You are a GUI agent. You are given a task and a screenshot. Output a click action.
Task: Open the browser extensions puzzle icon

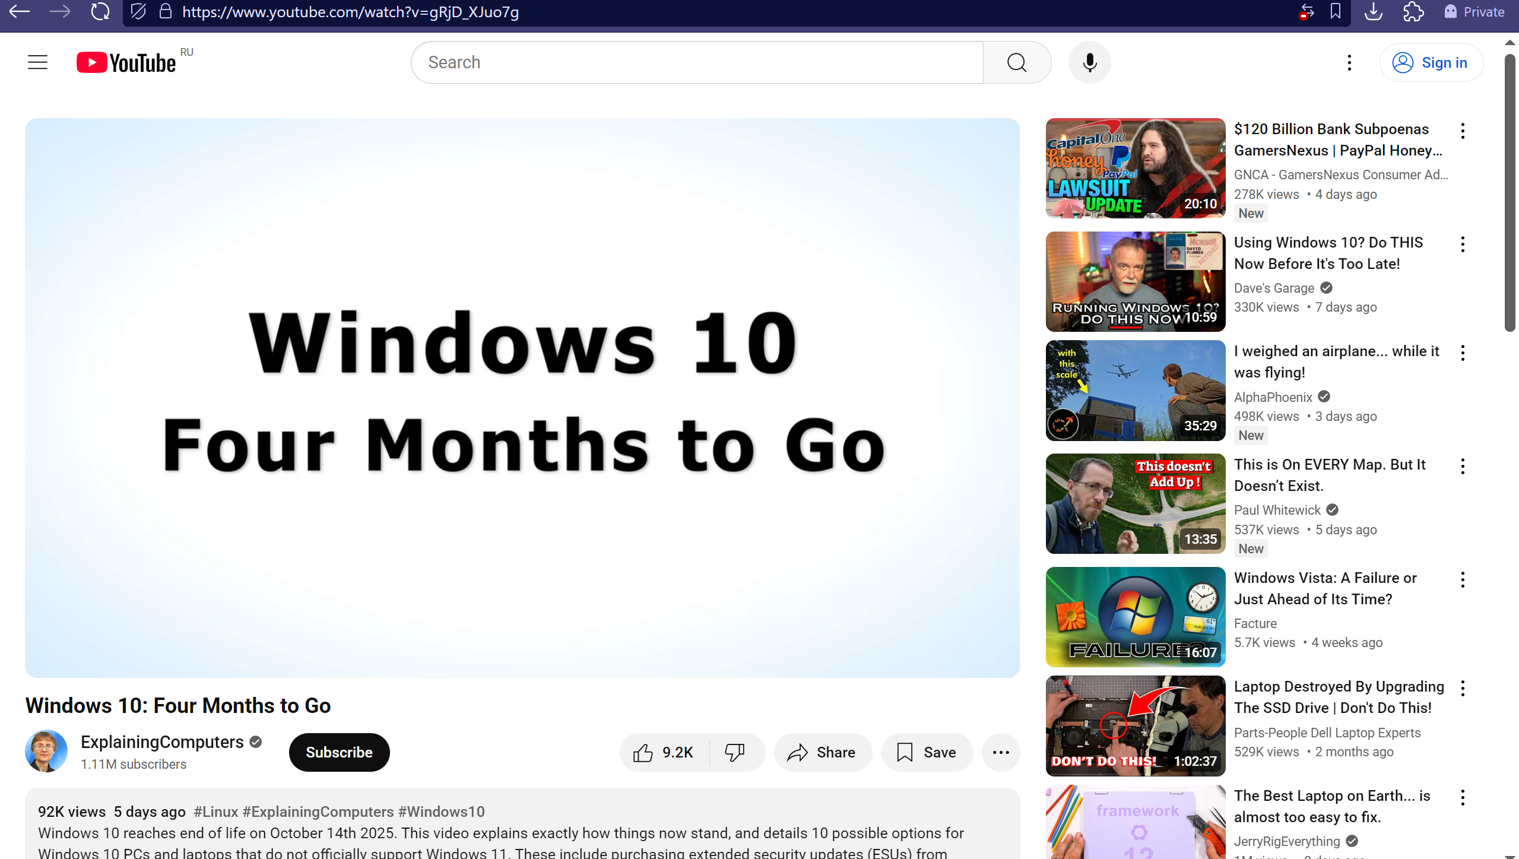click(x=1413, y=11)
